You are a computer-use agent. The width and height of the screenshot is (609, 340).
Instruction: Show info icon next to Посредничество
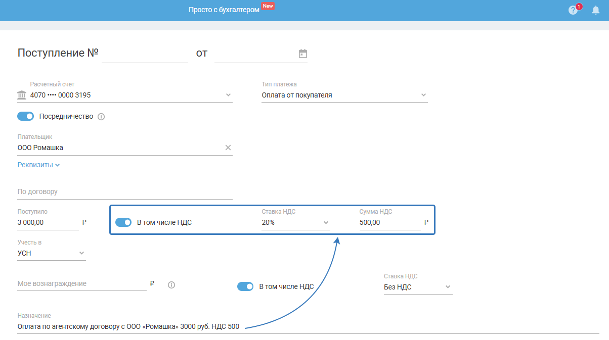pos(101,117)
